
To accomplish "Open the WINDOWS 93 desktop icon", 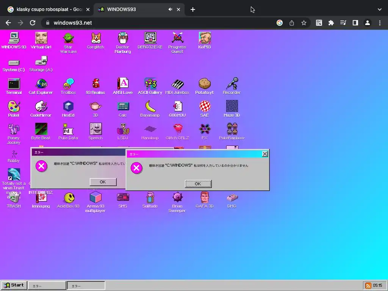I will 14,41.
